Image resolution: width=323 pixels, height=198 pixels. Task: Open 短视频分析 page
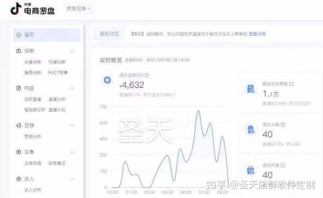pyautogui.click(x=35, y=110)
